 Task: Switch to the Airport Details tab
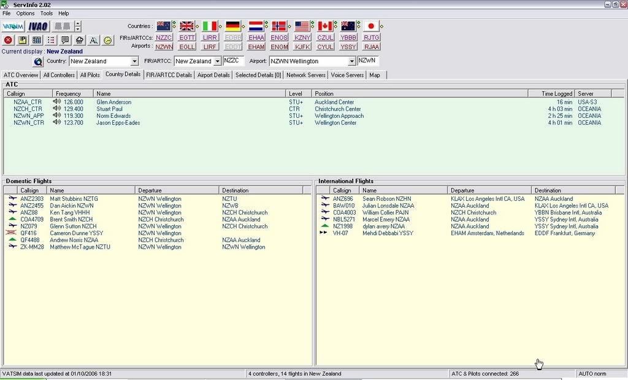(213, 75)
